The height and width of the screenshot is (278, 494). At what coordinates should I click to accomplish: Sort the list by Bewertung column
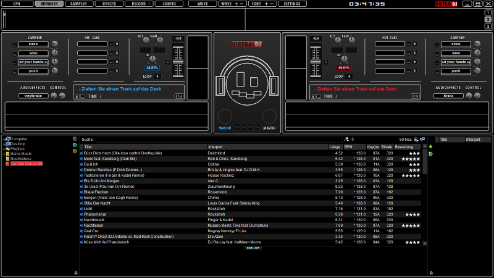tap(408, 147)
